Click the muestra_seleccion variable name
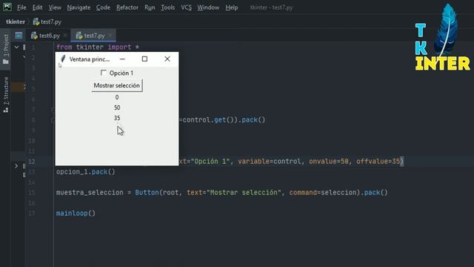The width and height of the screenshot is (474, 267). pos(90,193)
